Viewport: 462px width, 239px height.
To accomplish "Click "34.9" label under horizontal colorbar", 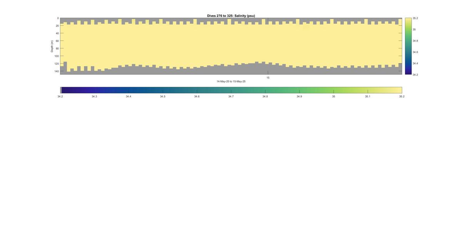I will [x=299, y=96].
